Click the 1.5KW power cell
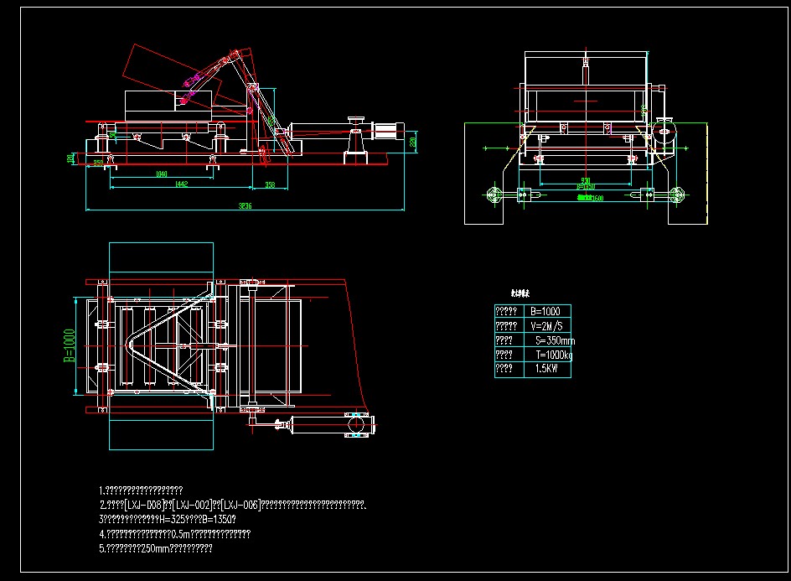Screen dimensions: 791x581 546,369
